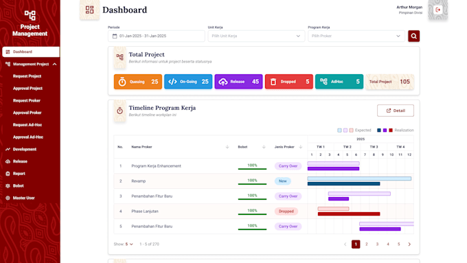The image size is (467, 263).
Task: Click the Total Project section icon
Action: pyautogui.click(x=120, y=57)
